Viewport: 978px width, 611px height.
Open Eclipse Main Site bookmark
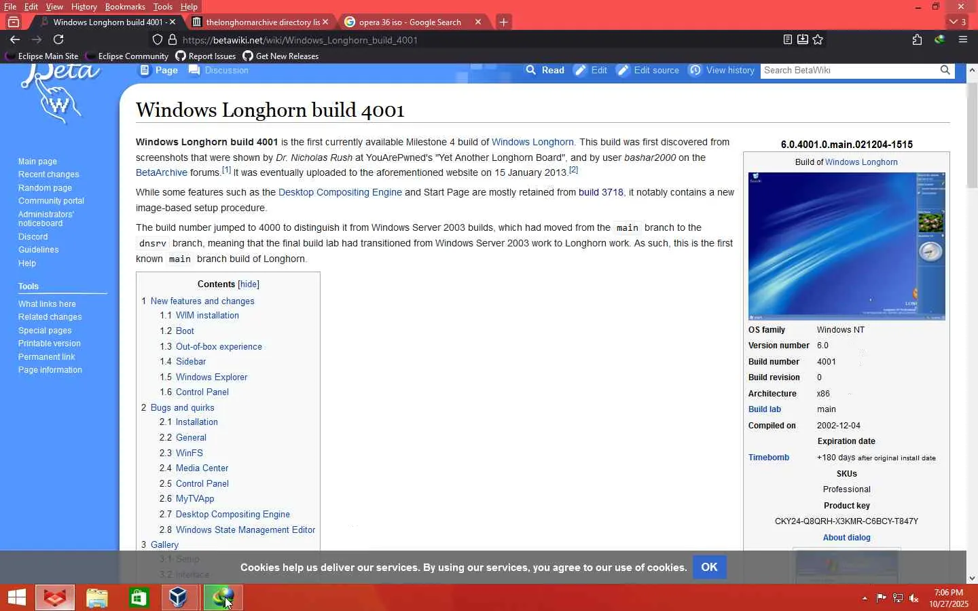click(42, 56)
